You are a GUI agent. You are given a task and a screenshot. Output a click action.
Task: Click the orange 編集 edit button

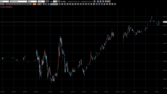pos(34,4)
